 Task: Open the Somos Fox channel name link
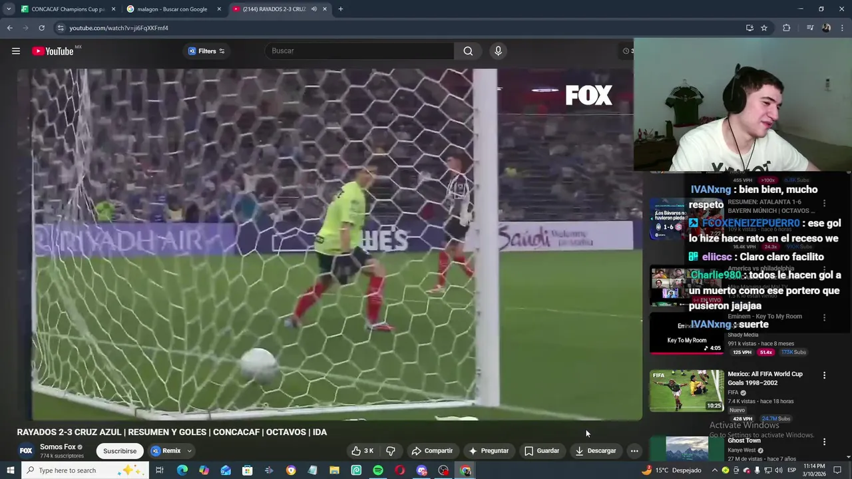(x=57, y=447)
